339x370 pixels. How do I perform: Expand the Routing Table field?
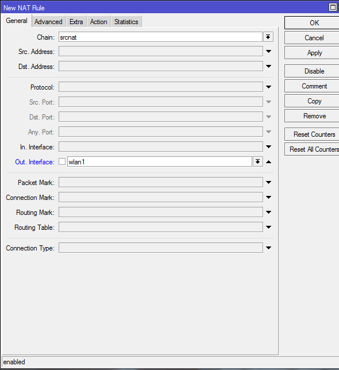point(268,228)
